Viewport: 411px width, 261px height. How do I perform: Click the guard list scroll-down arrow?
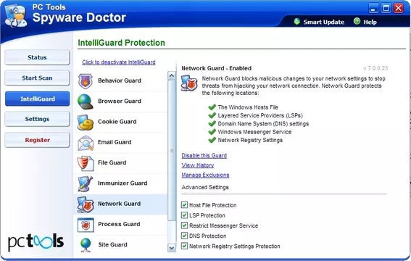(172, 248)
